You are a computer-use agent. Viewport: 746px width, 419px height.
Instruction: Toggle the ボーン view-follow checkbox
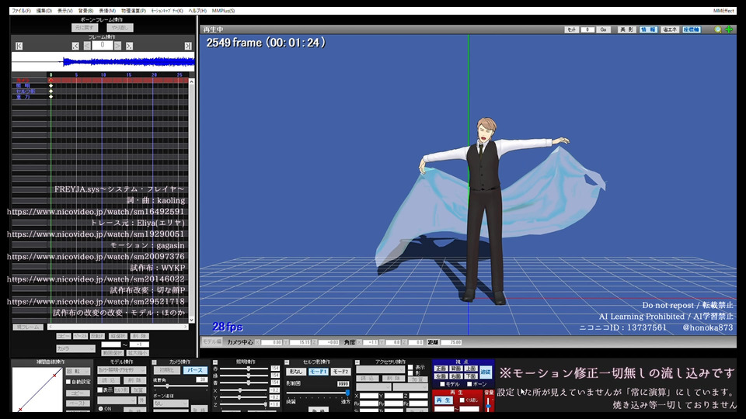pos(469,384)
